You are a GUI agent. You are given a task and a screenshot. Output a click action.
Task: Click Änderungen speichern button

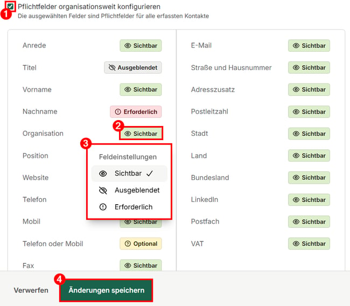[x=106, y=290]
